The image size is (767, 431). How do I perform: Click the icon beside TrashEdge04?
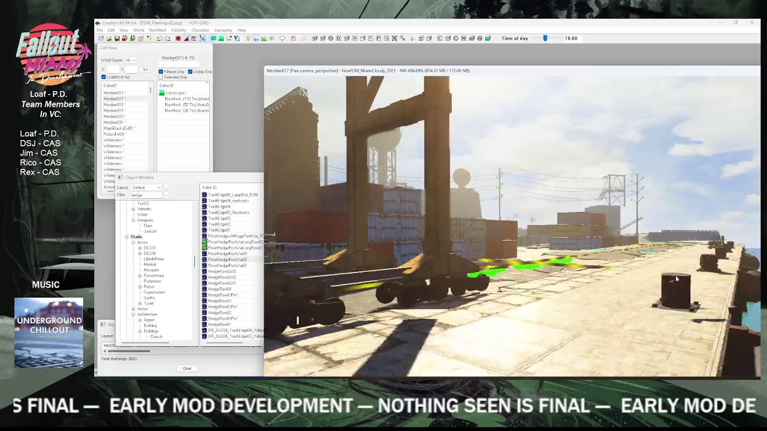(x=204, y=207)
